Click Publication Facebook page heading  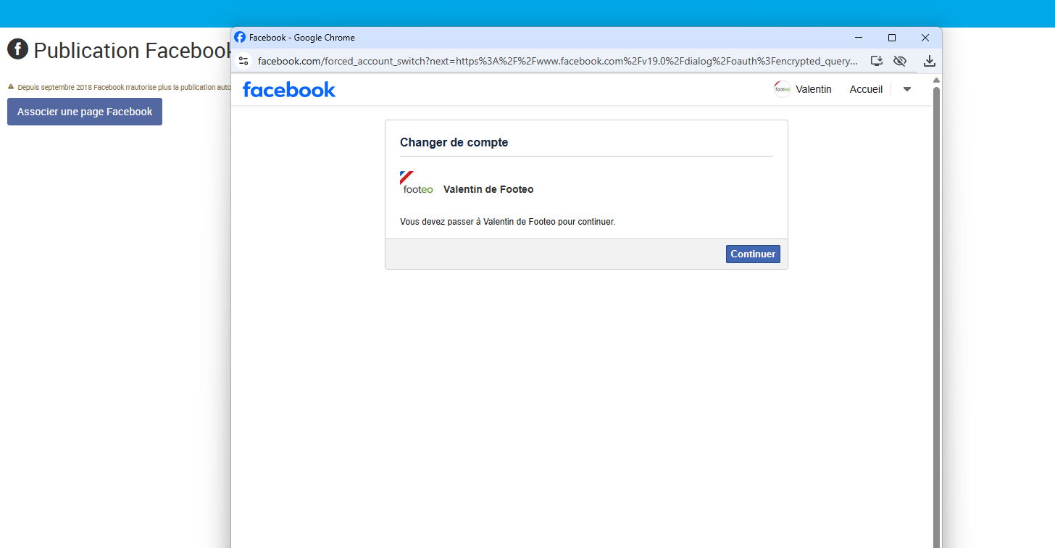(132, 51)
